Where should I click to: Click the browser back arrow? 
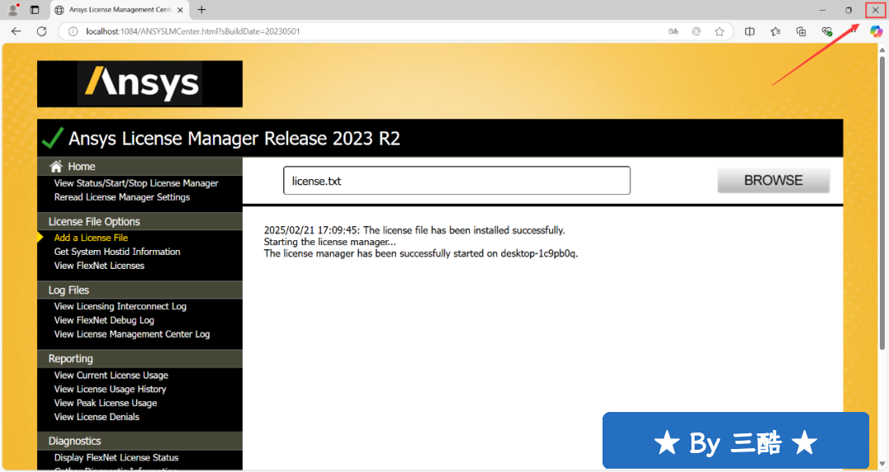pyautogui.click(x=16, y=32)
